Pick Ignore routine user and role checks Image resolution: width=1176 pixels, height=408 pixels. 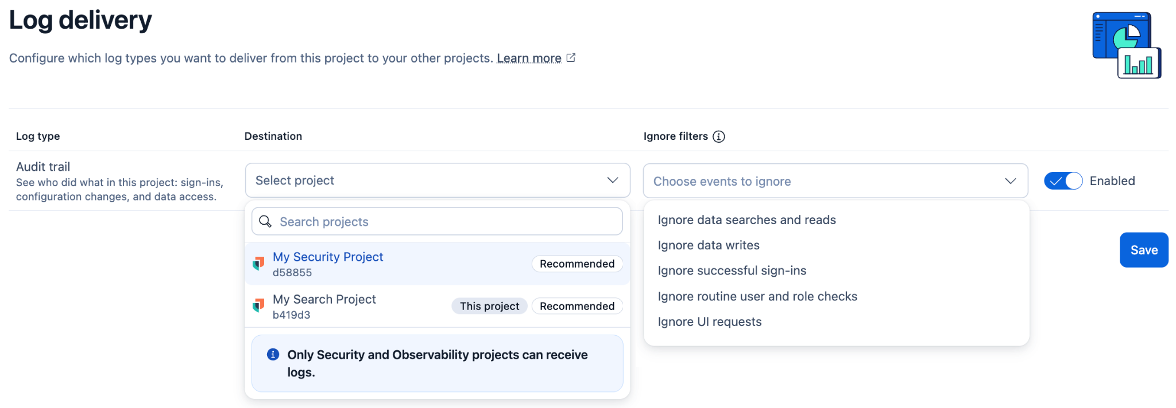coord(757,296)
